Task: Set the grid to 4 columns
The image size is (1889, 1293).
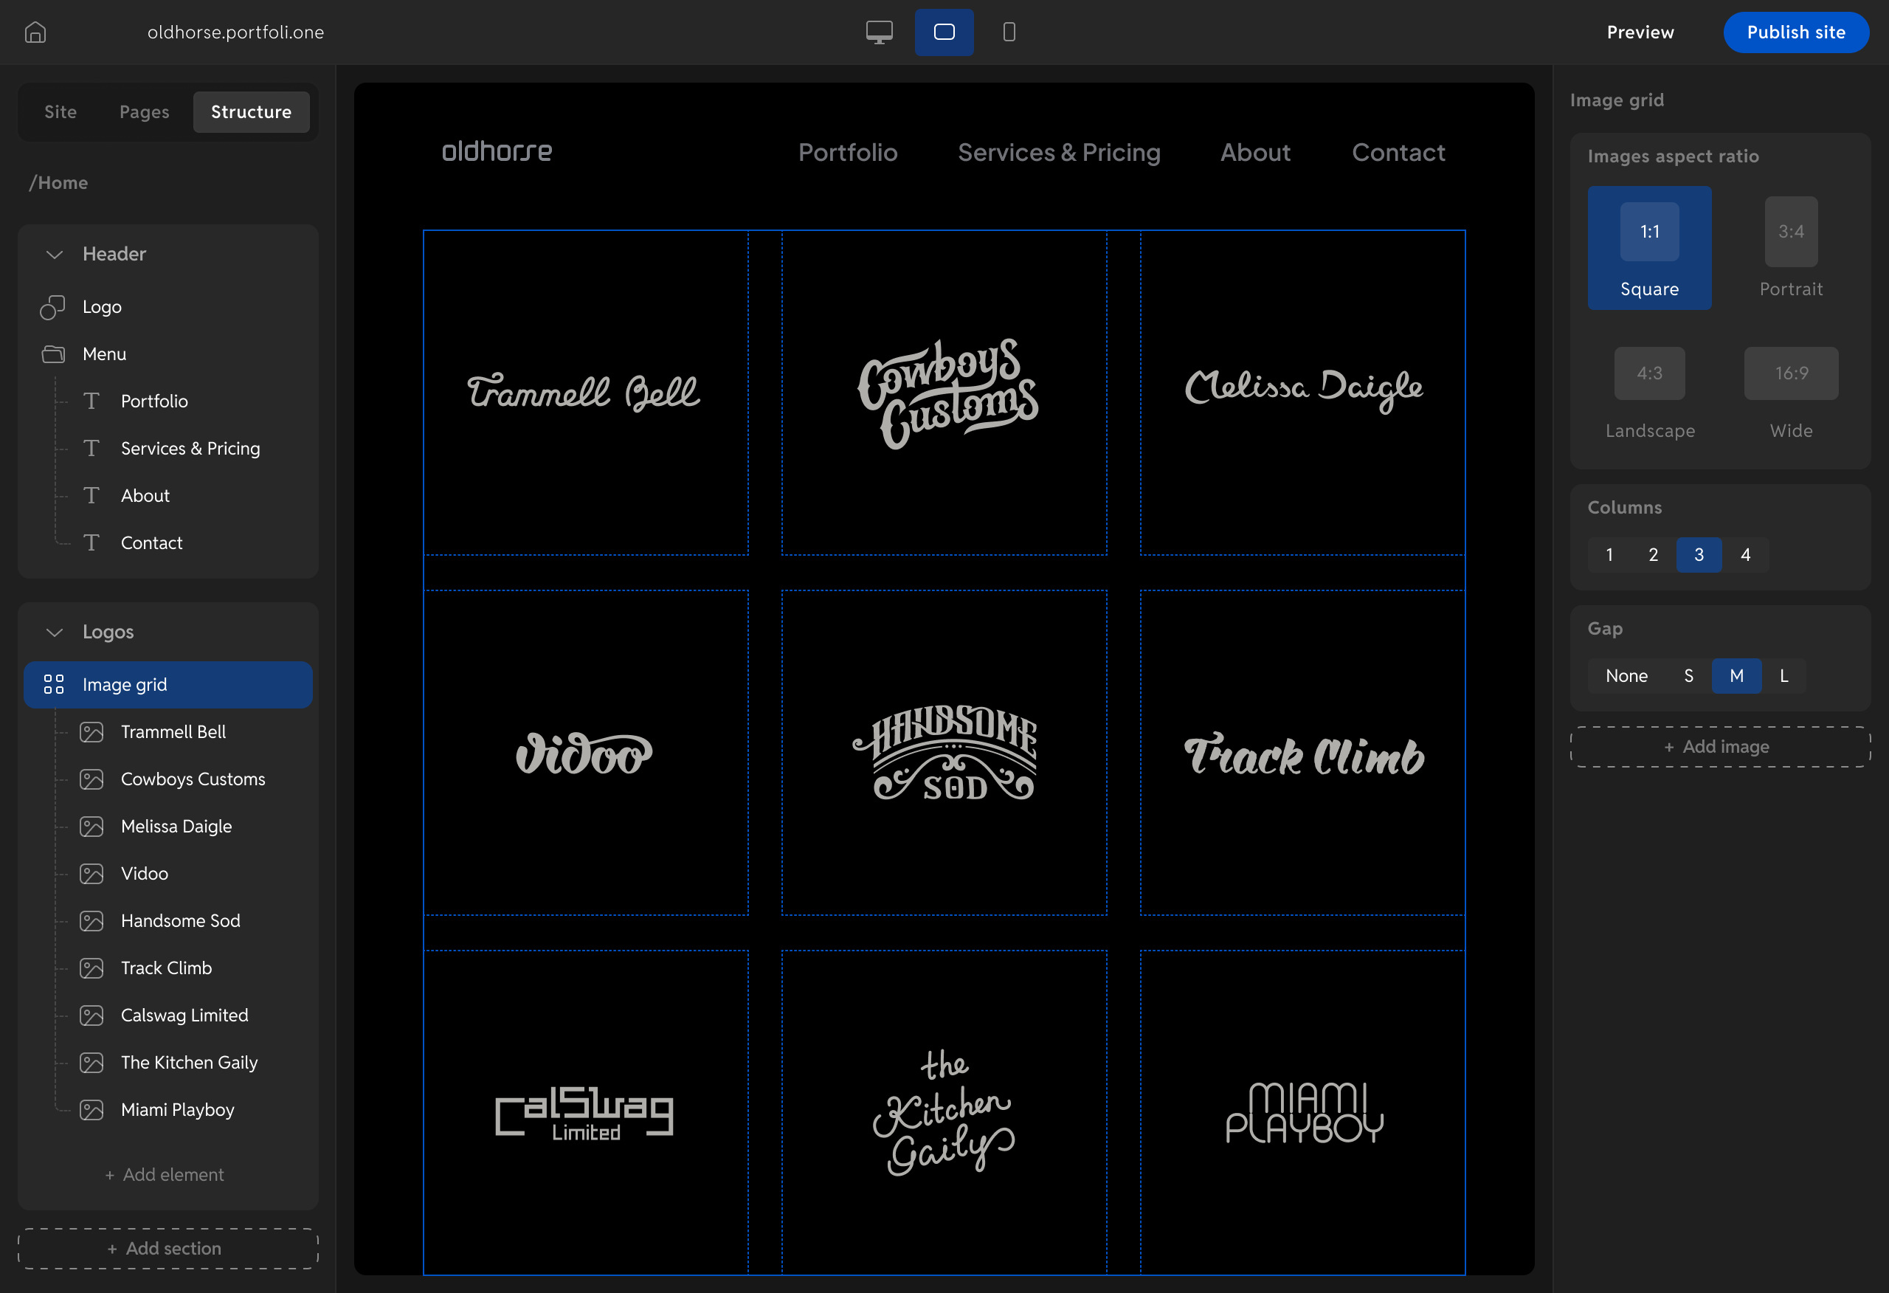Action: pos(1745,554)
